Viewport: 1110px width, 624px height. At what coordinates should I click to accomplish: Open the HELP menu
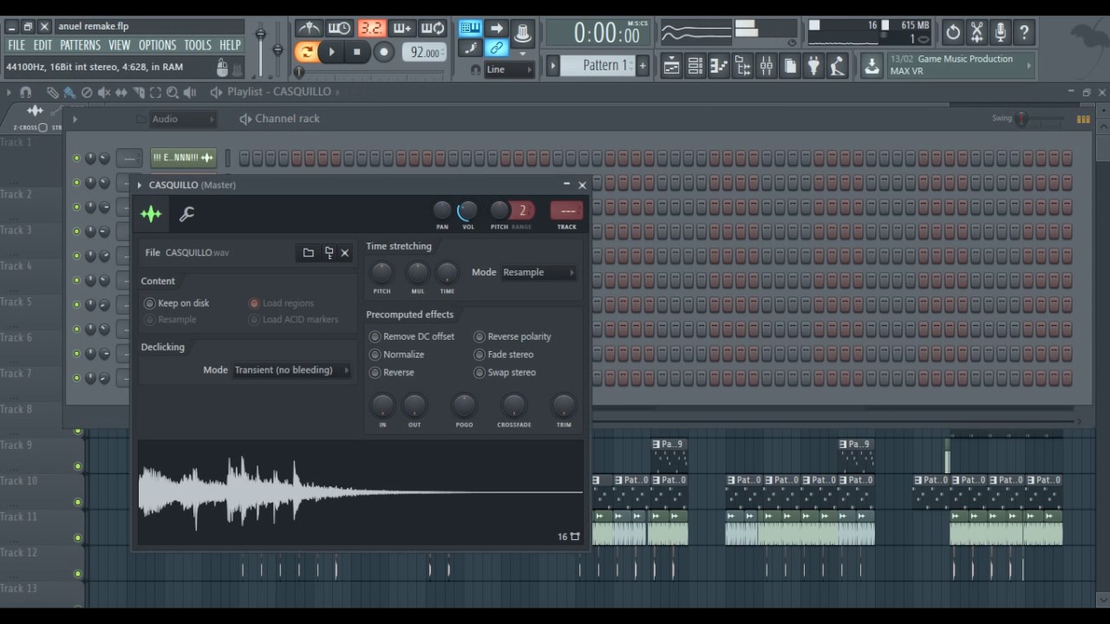[230, 45]
